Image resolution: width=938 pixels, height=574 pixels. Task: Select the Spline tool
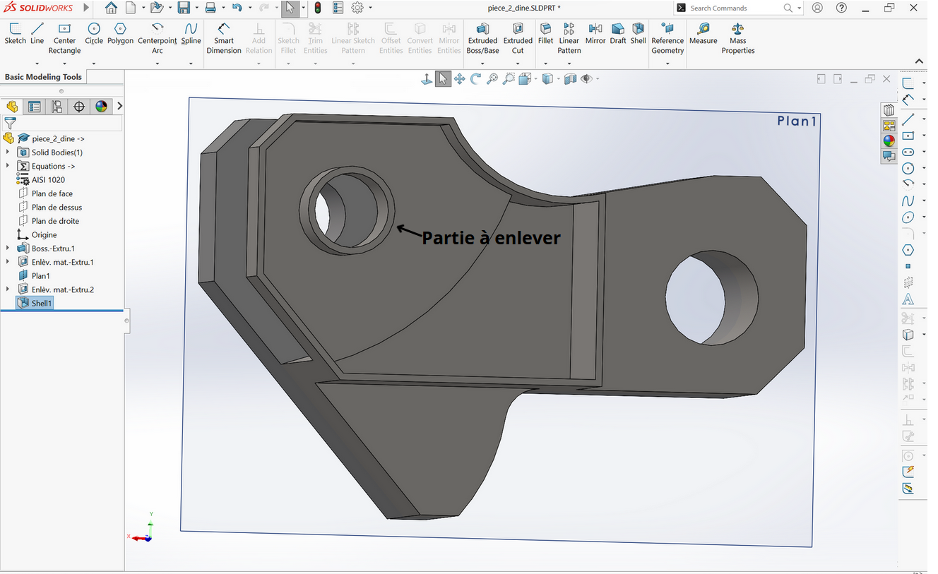(191, 29)
